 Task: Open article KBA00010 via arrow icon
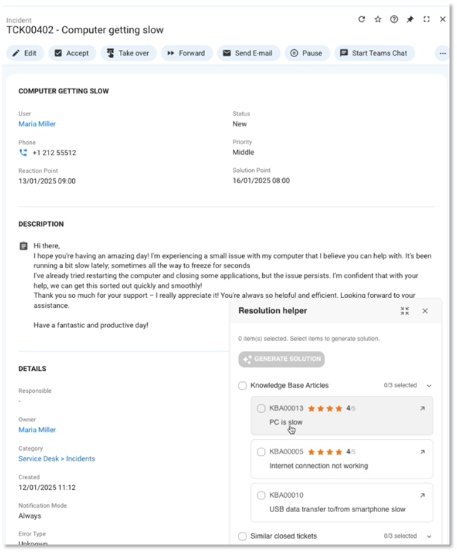click(x=422, y=495)
